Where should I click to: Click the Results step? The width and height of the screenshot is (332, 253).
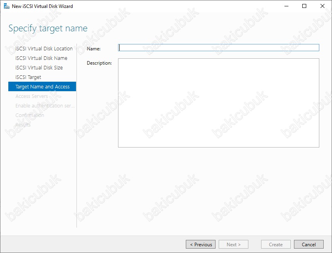[23, 125]
